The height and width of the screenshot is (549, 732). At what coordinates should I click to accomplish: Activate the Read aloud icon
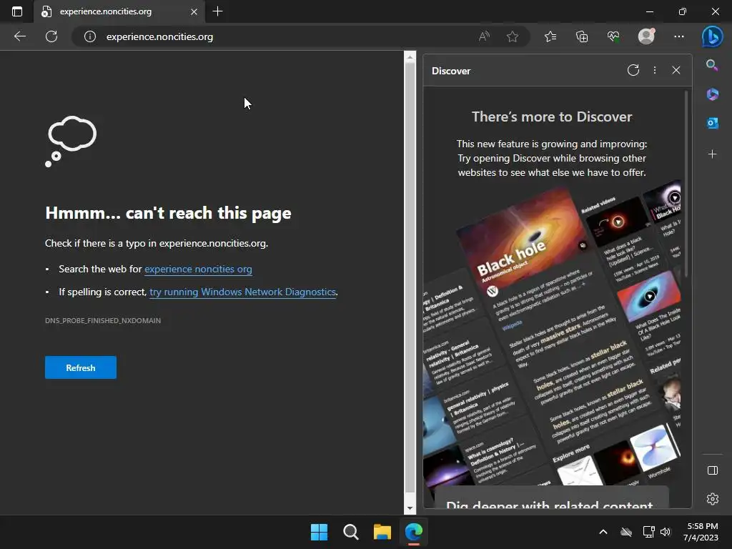484,36
